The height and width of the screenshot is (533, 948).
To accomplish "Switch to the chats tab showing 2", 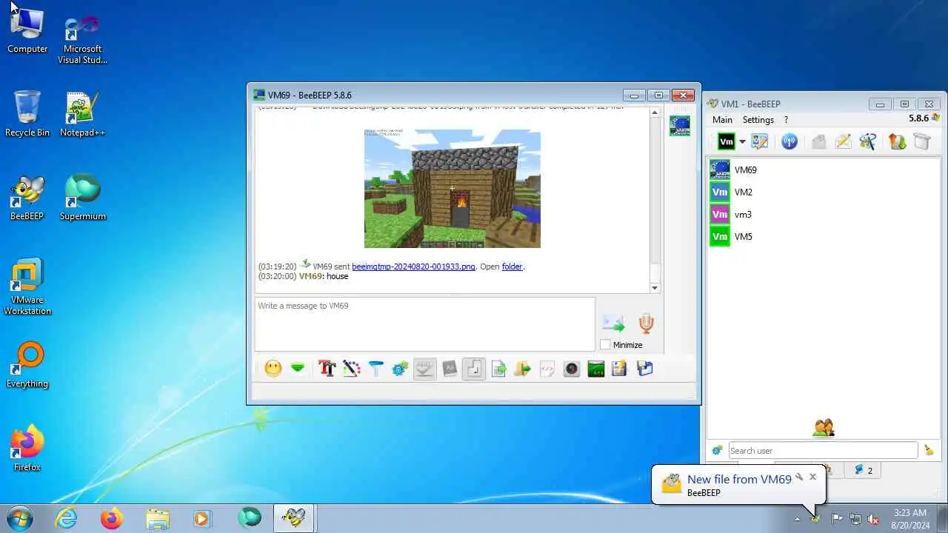I will (x=863, y=470).
